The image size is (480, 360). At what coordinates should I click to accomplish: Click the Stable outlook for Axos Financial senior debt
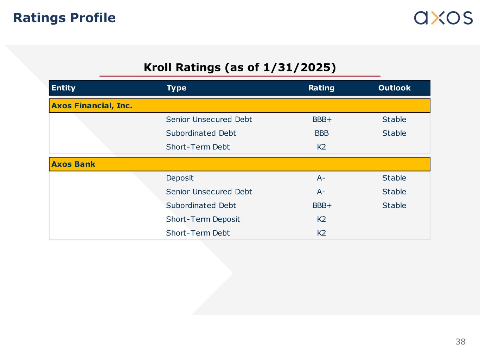coord(394,120)
